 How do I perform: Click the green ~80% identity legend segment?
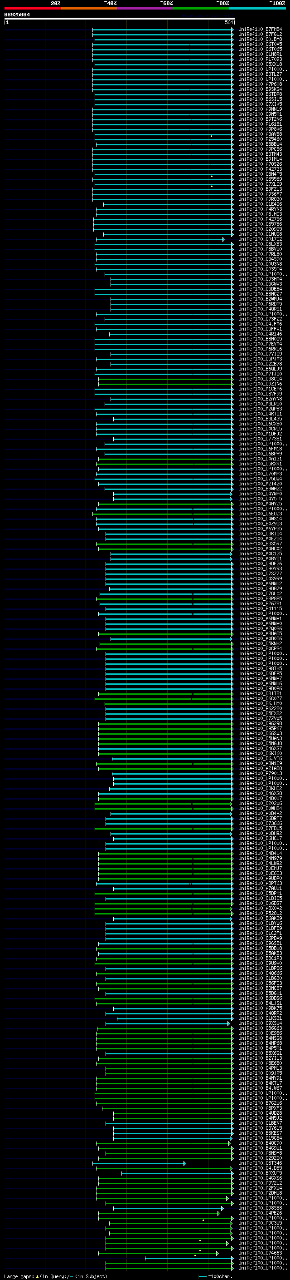pyautogui.click(x=201, y=8)
